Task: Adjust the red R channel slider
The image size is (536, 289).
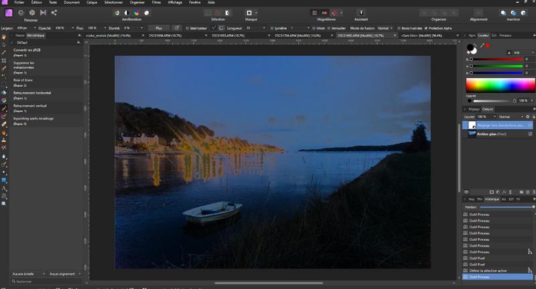Action: tap(496, 60)
